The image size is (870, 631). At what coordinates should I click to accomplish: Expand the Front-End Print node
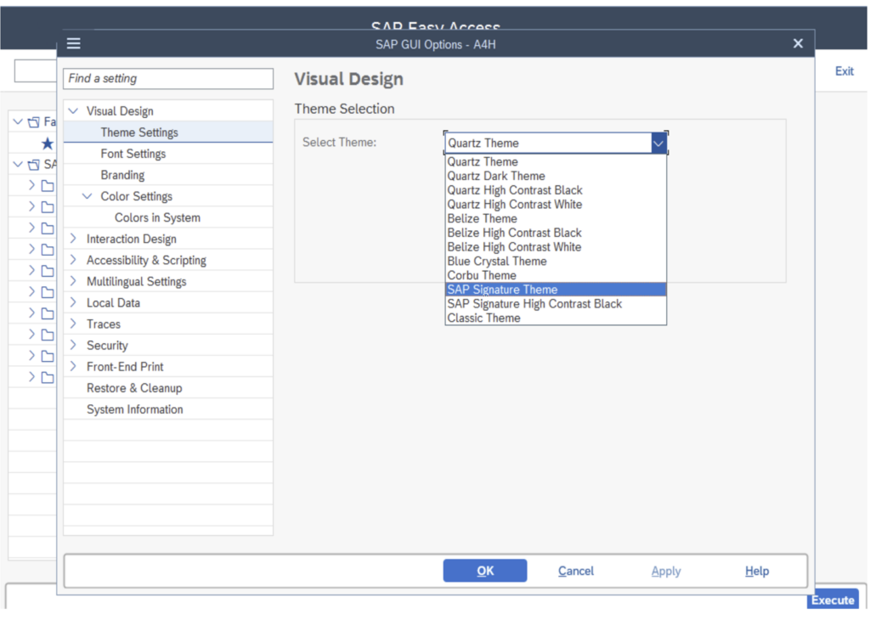[73, 367]
